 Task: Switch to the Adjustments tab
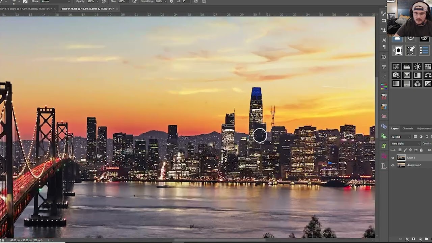pyautogui.click(x=424, y=129)
